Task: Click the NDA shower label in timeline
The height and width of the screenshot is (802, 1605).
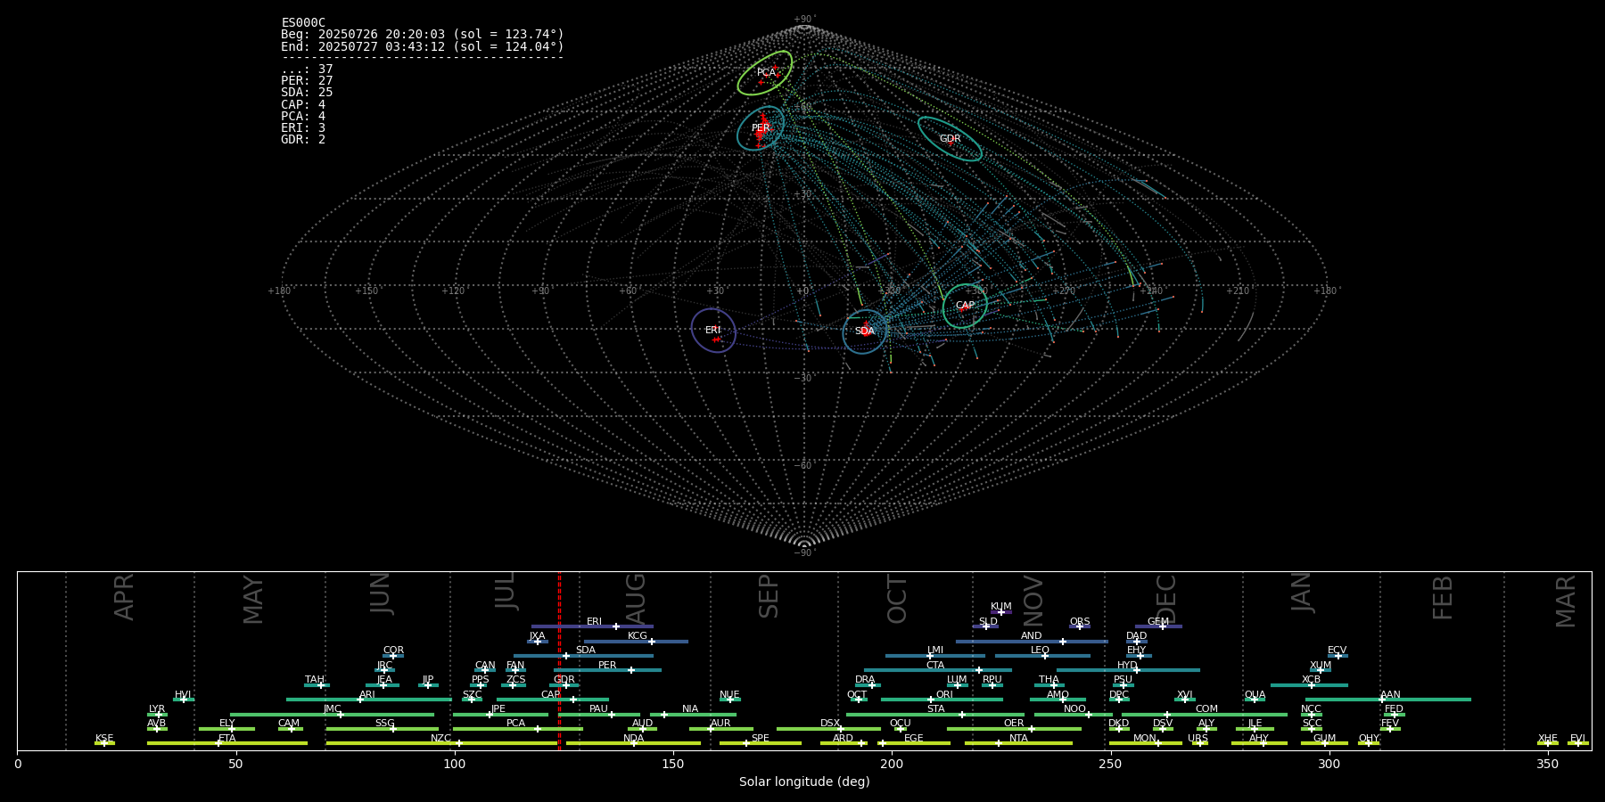Action: tap(633, 739)
